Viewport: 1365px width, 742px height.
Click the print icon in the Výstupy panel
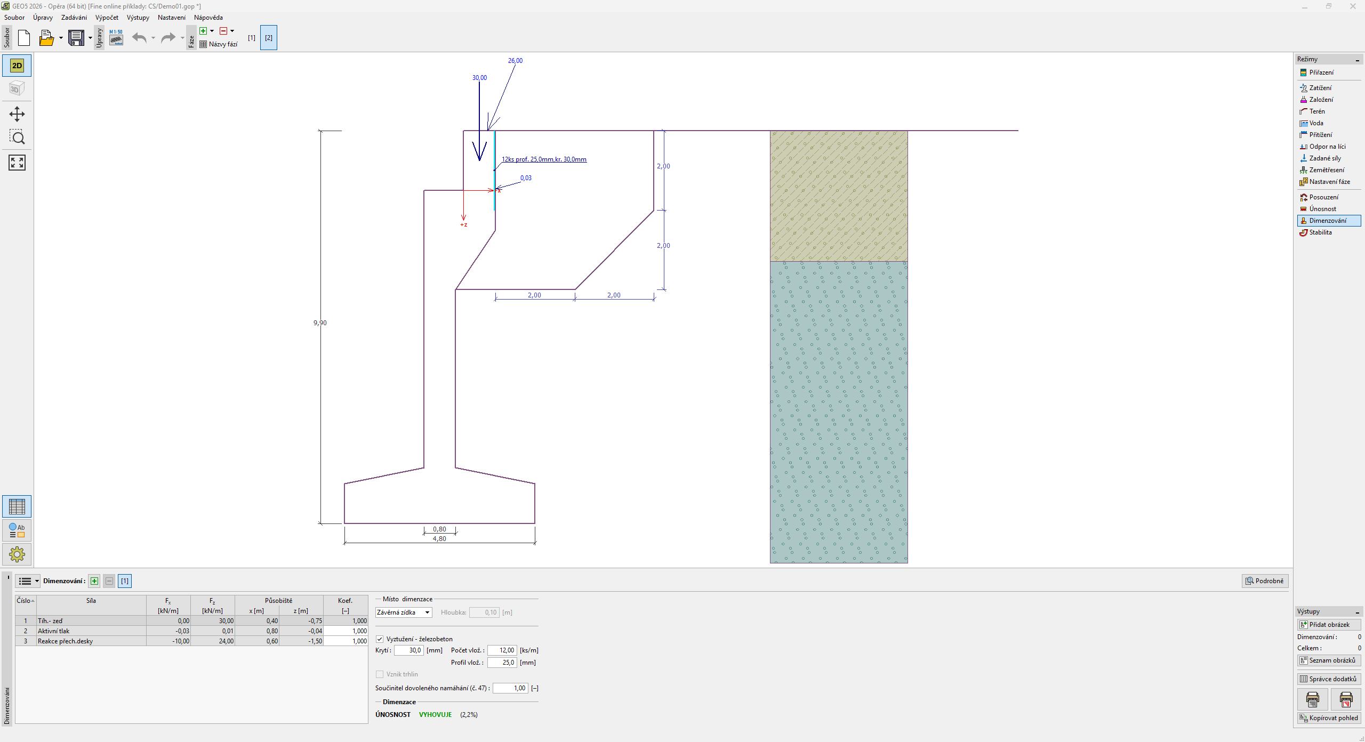(1312, 699)
